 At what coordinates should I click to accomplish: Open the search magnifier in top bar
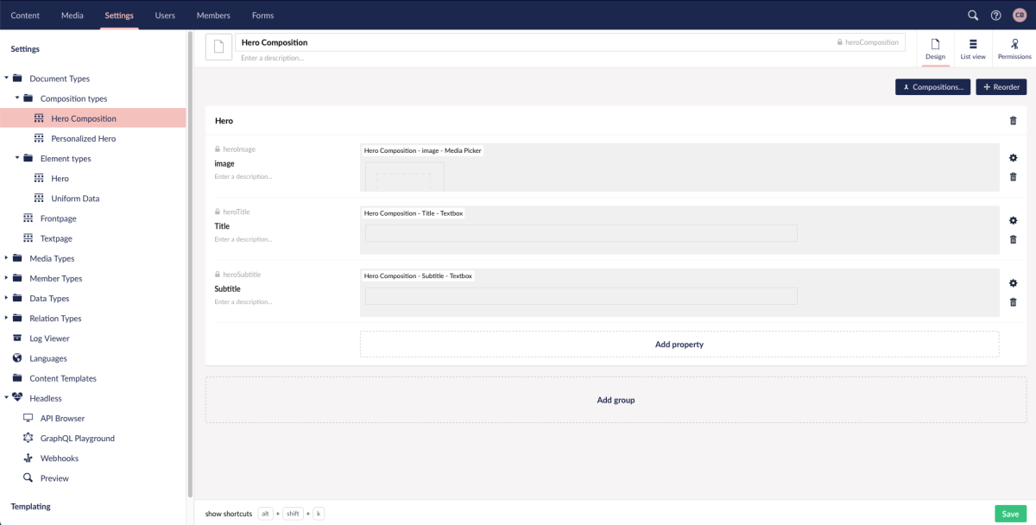(973, 16)
